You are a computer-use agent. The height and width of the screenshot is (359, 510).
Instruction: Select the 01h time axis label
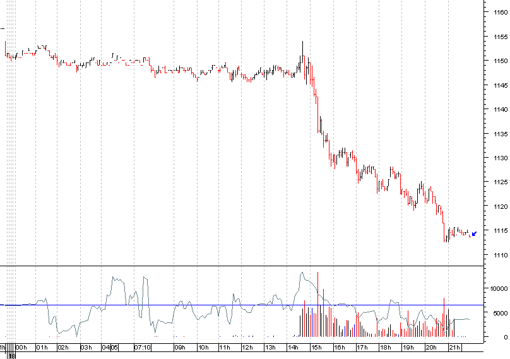tap(42, 348)
